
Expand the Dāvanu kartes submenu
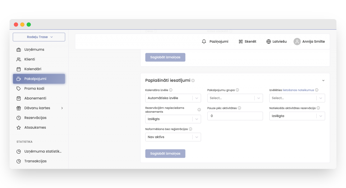click(x=62, y=108)
